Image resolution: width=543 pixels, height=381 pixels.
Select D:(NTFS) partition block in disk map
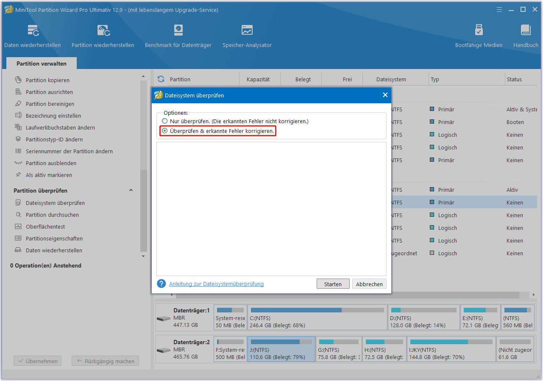[424, 317]
